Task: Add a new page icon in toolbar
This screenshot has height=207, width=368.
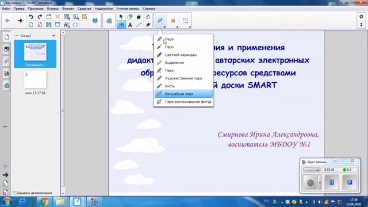Action: point(30,25)
